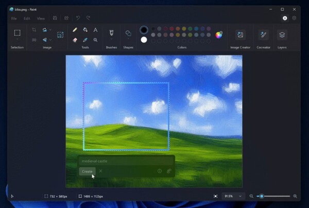This screenshot has width=309, height=208.
Task: Open the account profile icon
Action: [x=285, y=18]
